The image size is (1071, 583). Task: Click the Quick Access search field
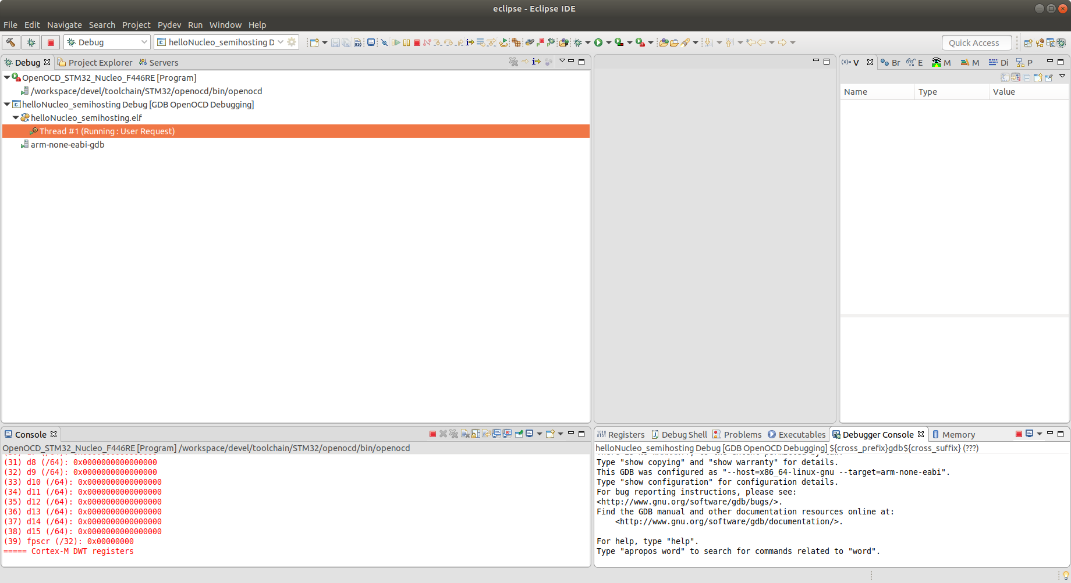[977, 42]
